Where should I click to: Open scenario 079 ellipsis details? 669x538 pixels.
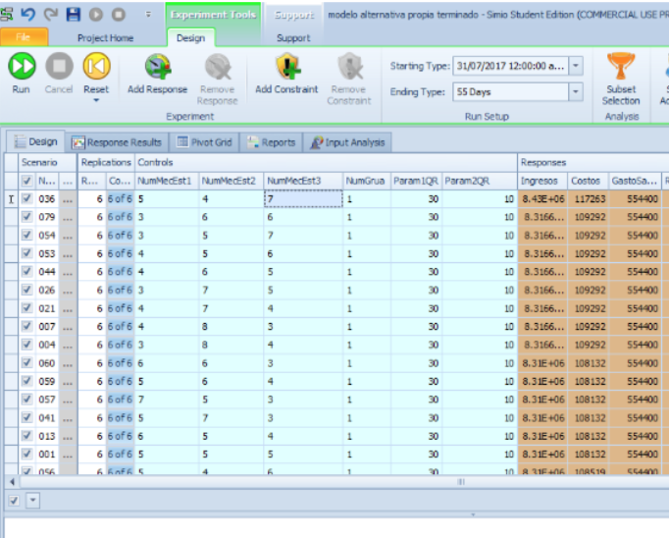tap(68, 217)
